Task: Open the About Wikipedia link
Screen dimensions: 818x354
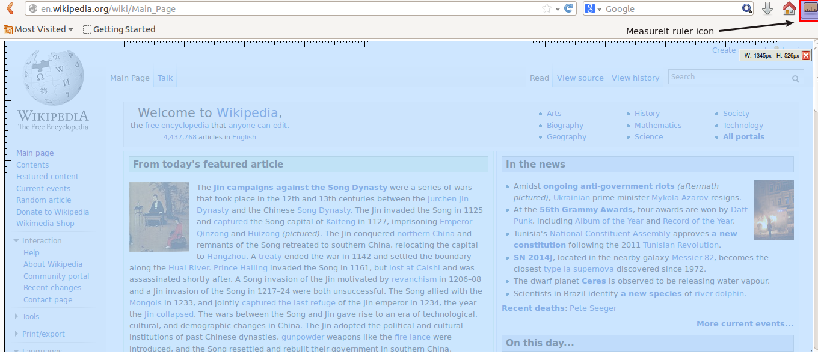Action: pyautogui.click(x=53, y=264)
